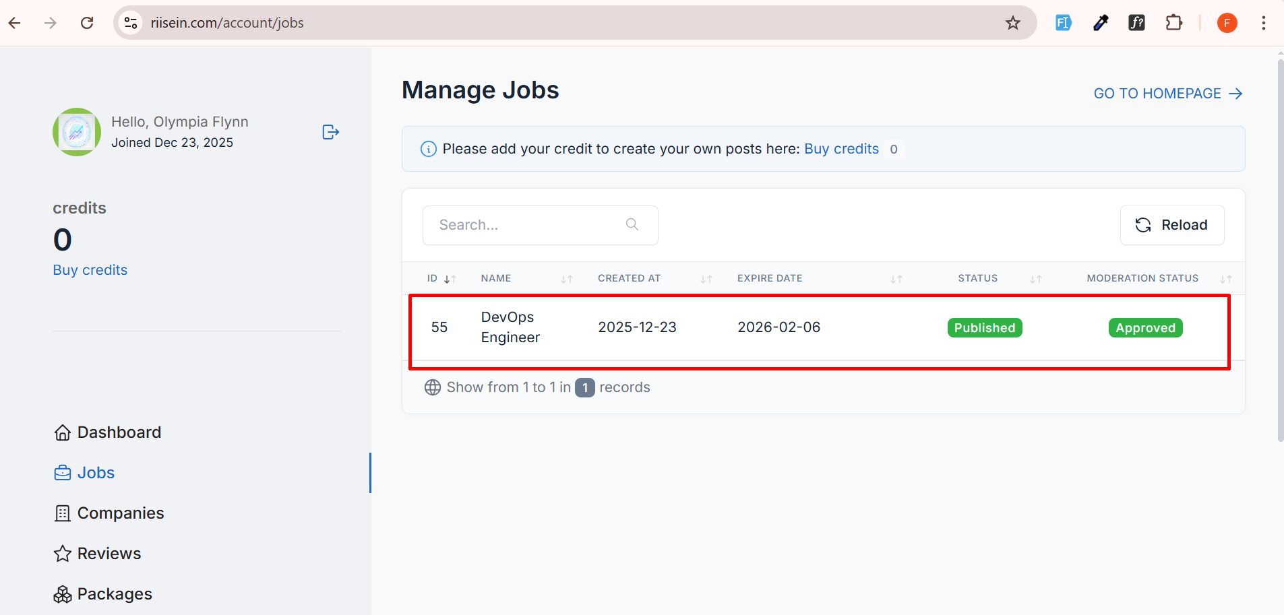Screen dimensions: 1284x615
Task: Click the user profile avatar
Action: tap(77, 132)
